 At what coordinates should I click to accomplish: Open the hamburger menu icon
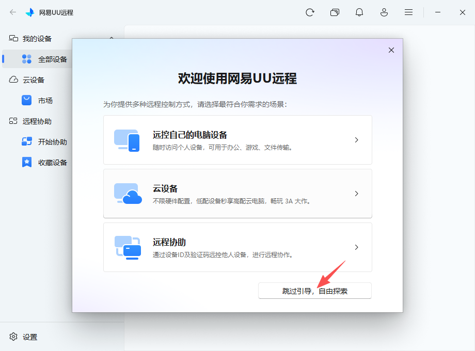click(x=409, y=12)
